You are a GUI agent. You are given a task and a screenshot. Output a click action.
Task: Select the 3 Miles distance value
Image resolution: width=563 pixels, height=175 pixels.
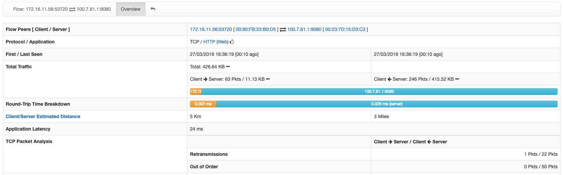tap(381, 116)
